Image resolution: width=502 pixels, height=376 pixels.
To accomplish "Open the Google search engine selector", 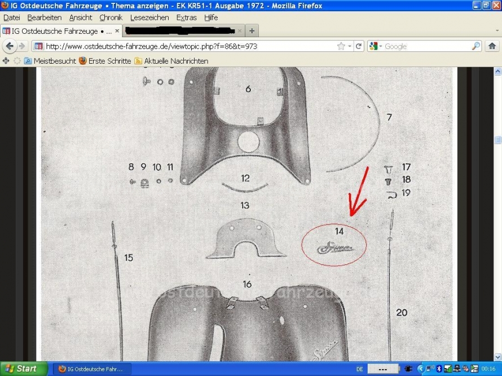I will 375,46.
